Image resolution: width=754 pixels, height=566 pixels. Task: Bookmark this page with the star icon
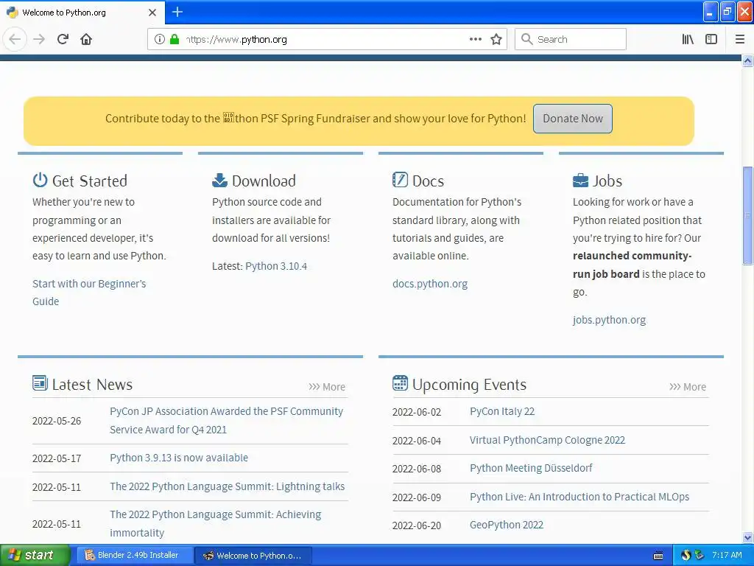[496, 39]
